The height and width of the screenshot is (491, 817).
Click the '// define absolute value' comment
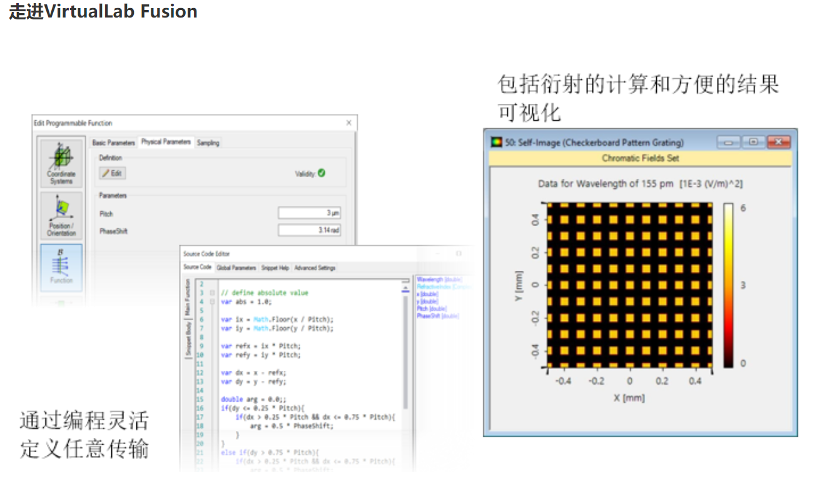(x=265, y=293)
